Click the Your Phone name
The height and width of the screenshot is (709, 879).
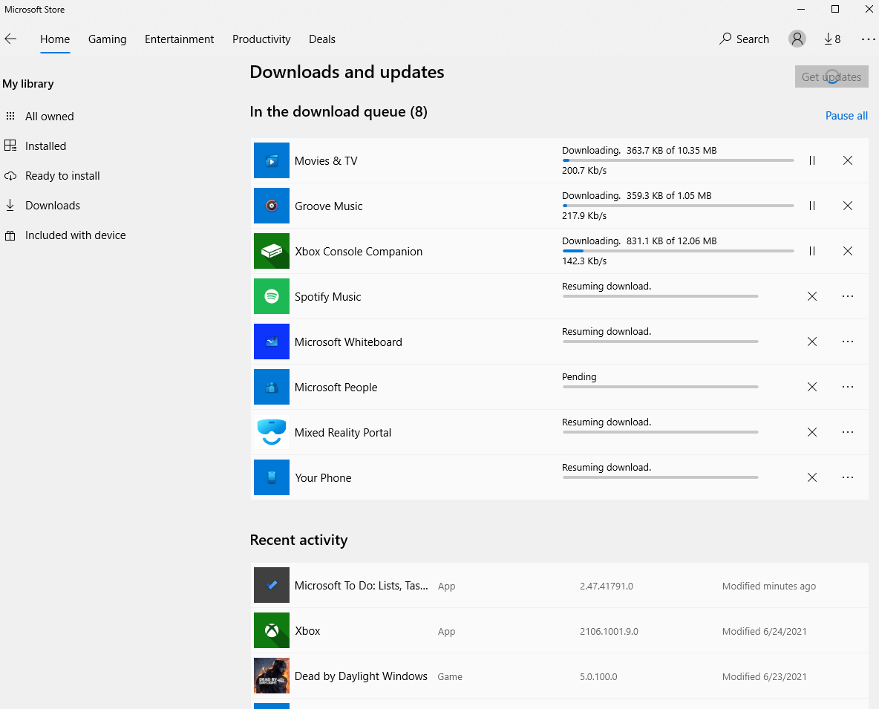pyautogui.click(x=323, y=478)
